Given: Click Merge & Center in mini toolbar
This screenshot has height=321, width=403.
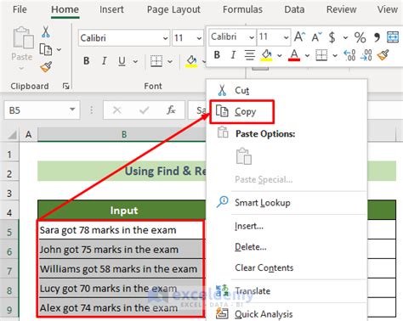Looking at the screenshot, I should point(393,37).
